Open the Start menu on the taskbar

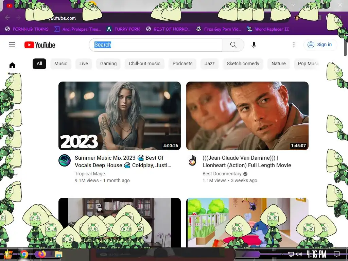pyautogui.click(x=8, y=254)
